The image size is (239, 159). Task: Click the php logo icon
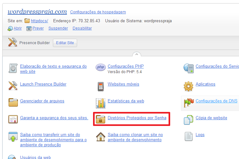point(101,67)
